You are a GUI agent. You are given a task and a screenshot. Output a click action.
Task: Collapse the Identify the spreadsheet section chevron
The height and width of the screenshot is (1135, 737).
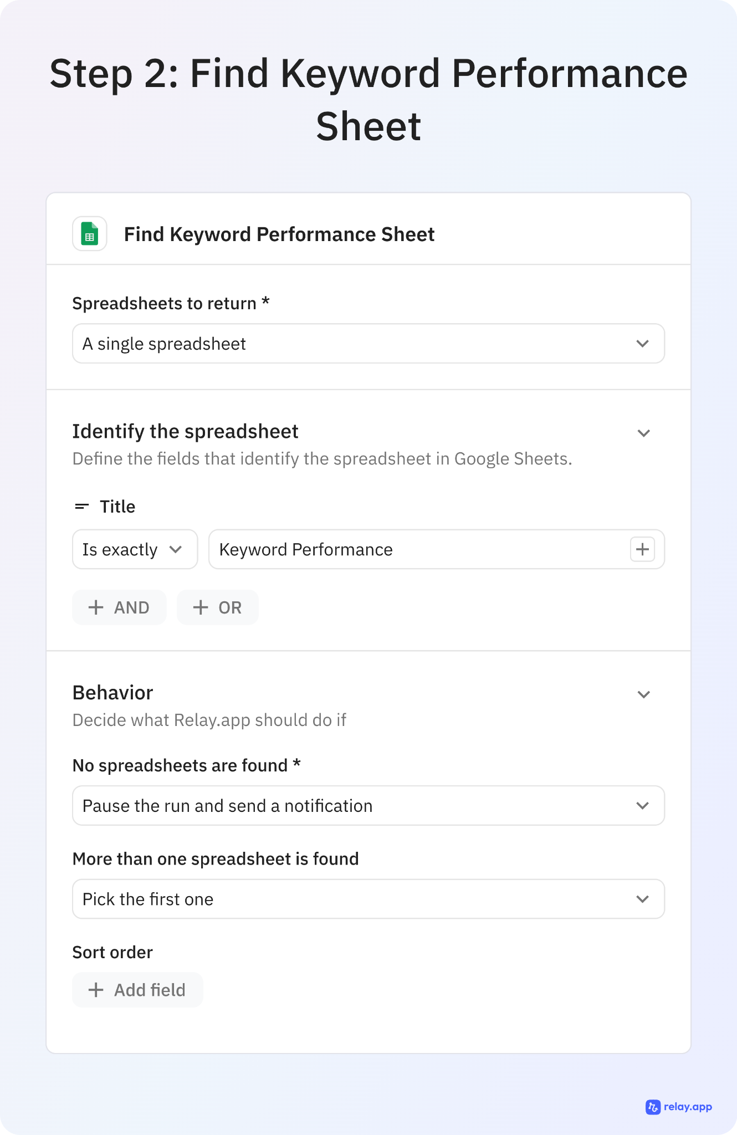point(643,433)
